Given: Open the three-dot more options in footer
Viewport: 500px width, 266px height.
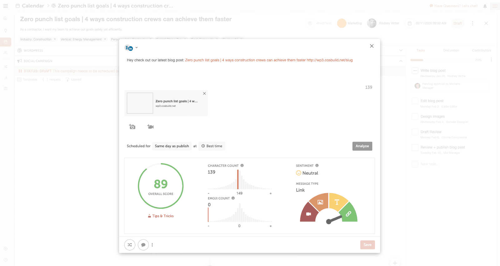Looking at the screenshot, I should [152, 245].
